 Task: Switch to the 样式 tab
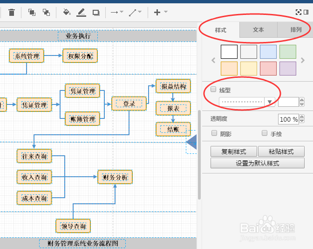pos(221,30)
